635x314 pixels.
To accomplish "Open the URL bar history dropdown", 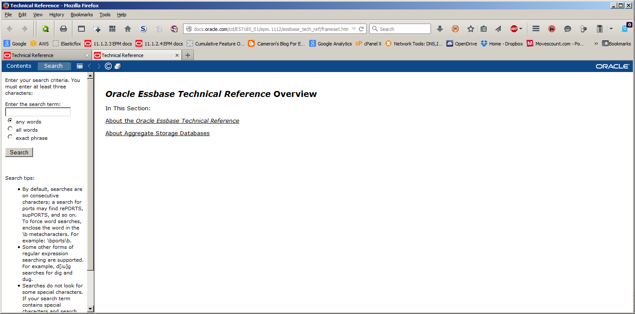I will tap(354, 29).
